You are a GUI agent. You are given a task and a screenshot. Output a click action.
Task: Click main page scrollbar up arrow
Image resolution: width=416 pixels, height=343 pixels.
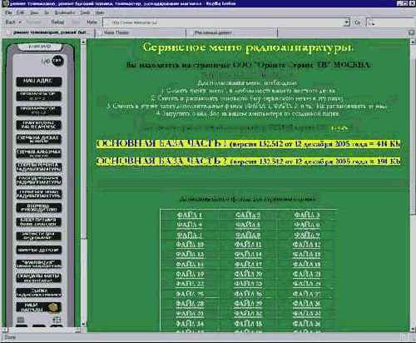point(413,42)
